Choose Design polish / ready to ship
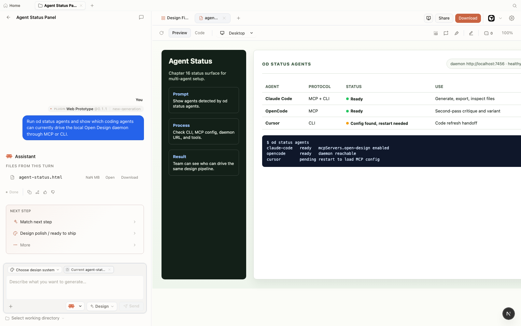This screenshot has width=521, height=326. tap(75, 233)
